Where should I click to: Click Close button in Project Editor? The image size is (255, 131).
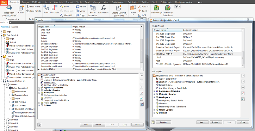(243, 122)
